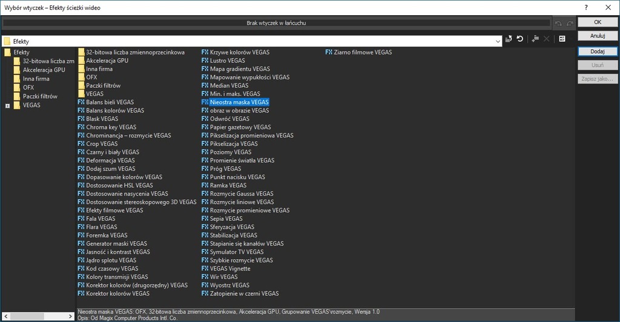Select Pikselizacja promieniowa VEGAS plugin
620x322 pixels.
[x=251, y=136]
